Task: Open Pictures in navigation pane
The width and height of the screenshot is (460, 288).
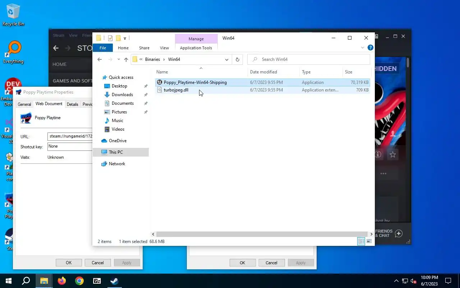Action: [119, 112]
